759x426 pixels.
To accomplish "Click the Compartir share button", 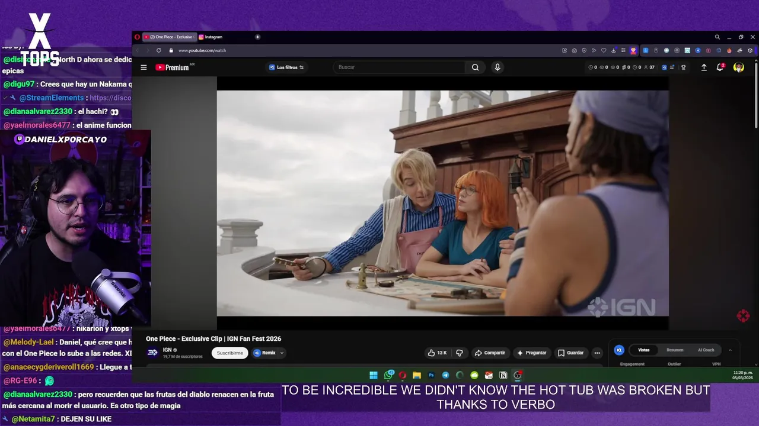I will (x=489, y=353).
